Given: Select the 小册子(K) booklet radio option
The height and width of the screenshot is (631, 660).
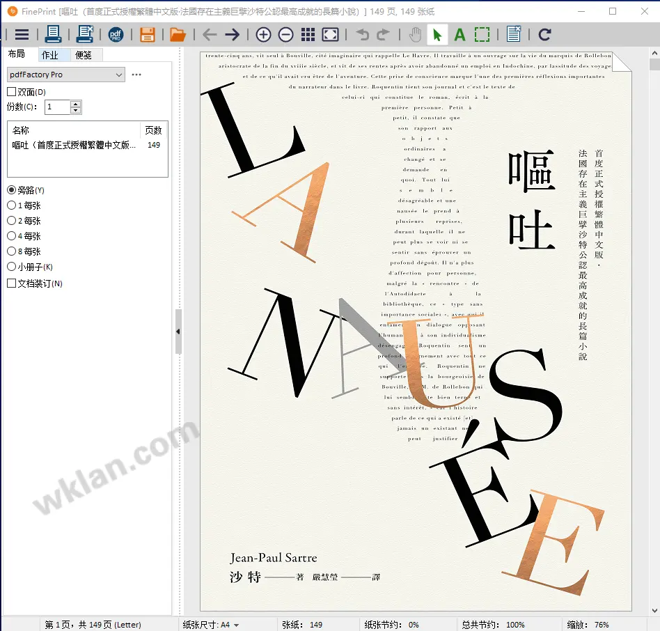Looking at the screenshot, I should tap(12, 267).
